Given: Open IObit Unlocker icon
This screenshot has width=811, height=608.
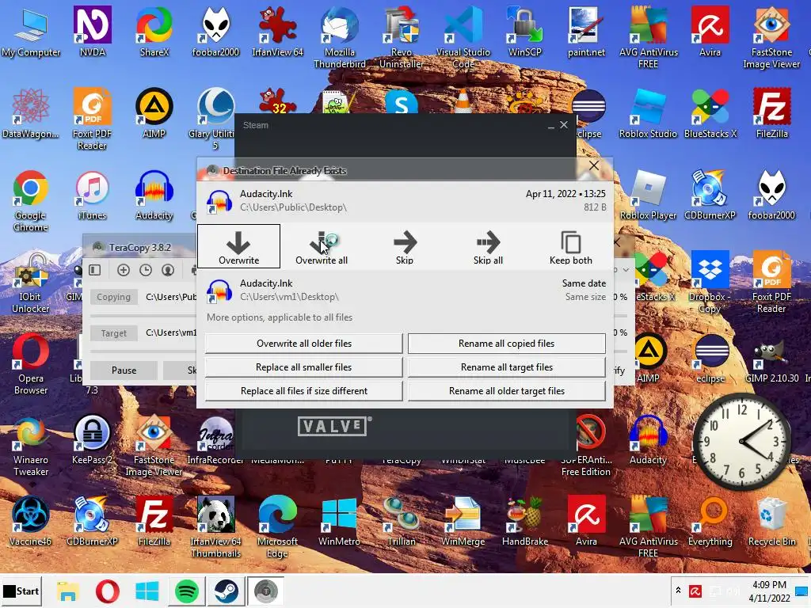Looking at the screenshot, I should coord(31,283).
